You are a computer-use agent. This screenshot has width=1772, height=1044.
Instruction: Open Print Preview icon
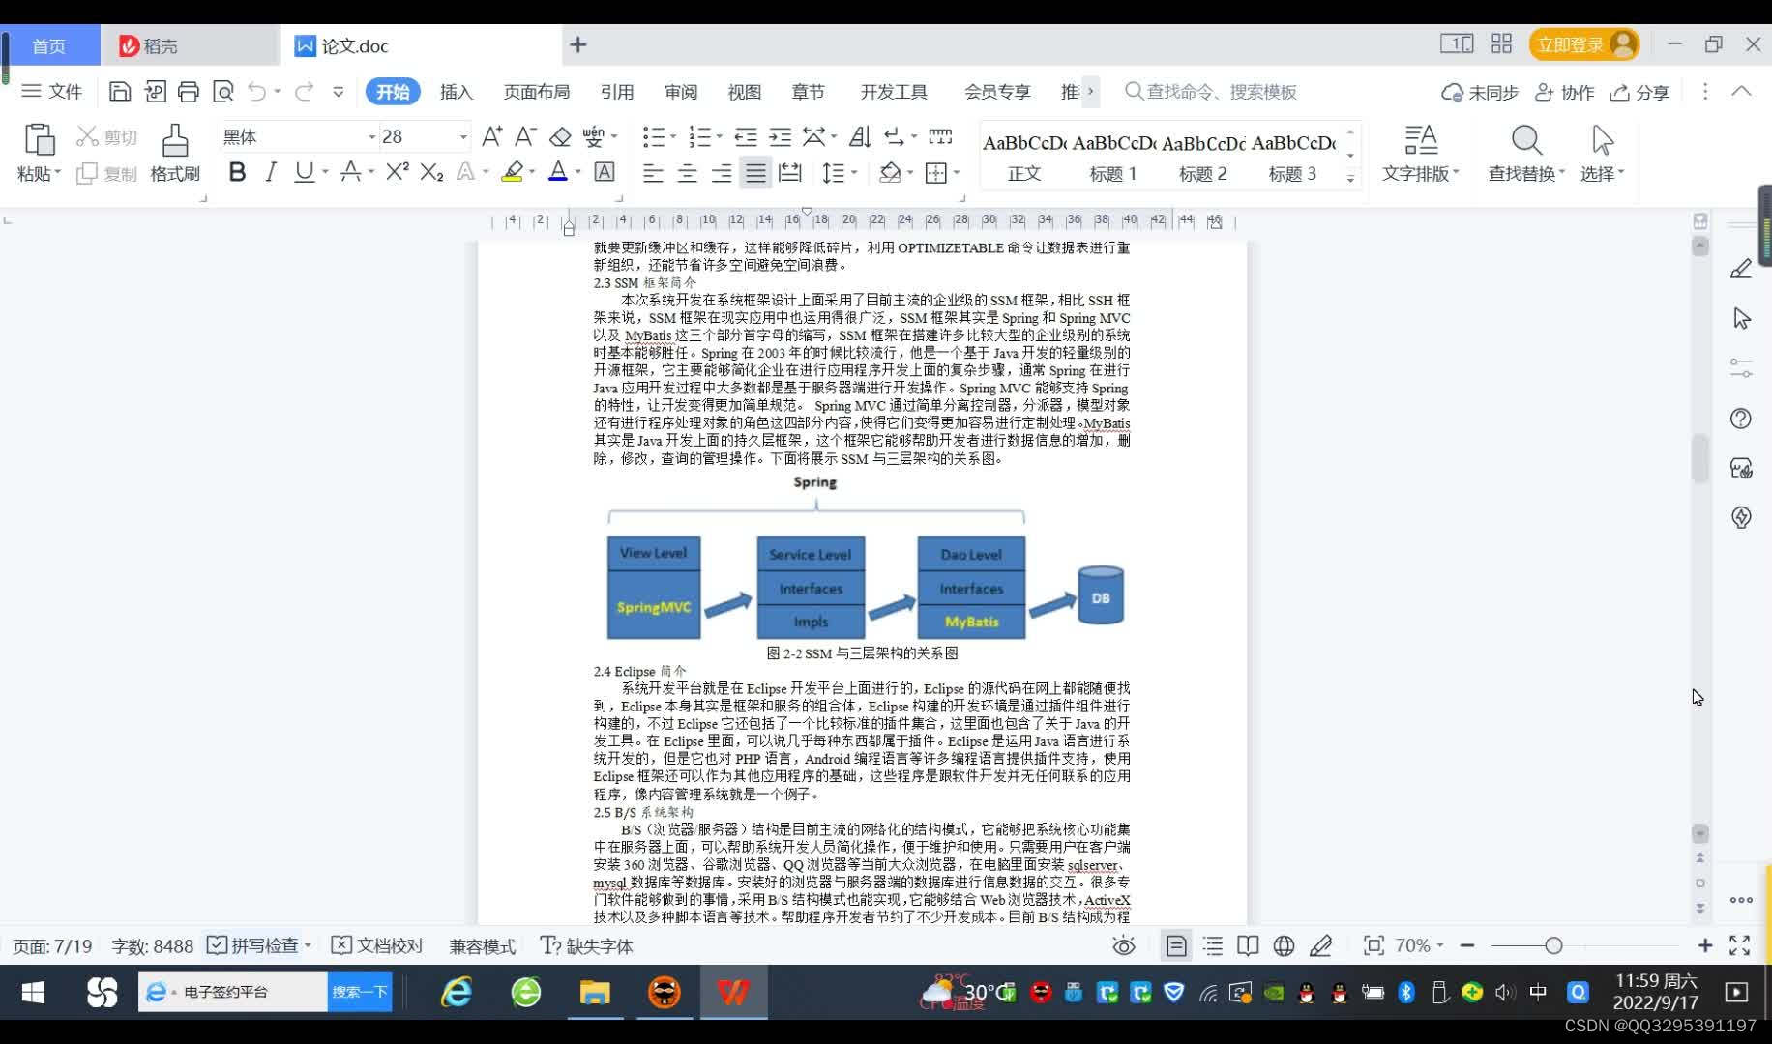point(223,92)
